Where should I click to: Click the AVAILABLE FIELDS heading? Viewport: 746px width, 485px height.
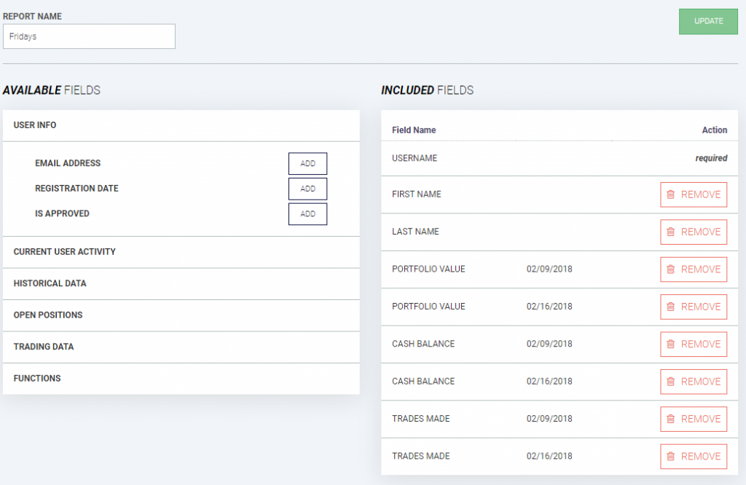tap(52, 90)
